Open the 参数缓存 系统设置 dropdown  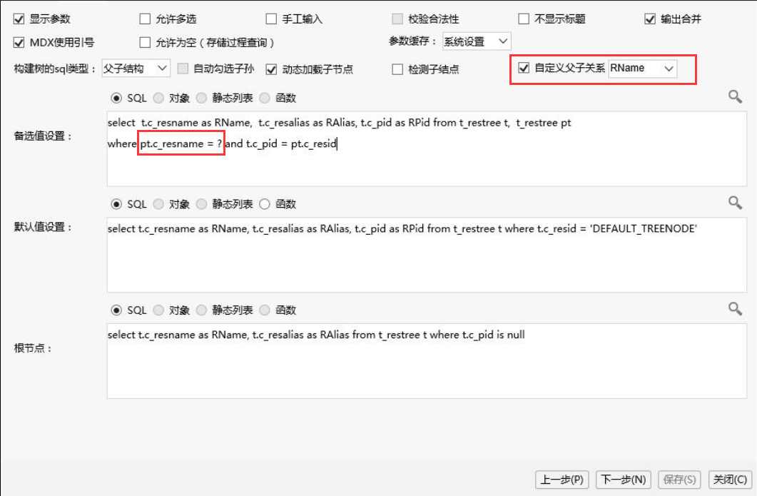click(x=477, y=41)
